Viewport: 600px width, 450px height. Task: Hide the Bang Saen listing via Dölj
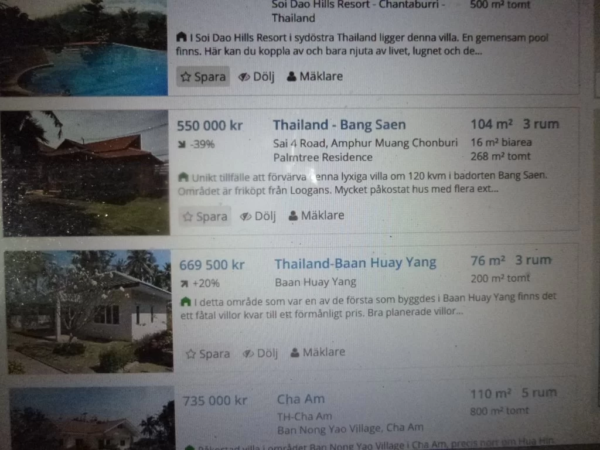pos(258,216)
